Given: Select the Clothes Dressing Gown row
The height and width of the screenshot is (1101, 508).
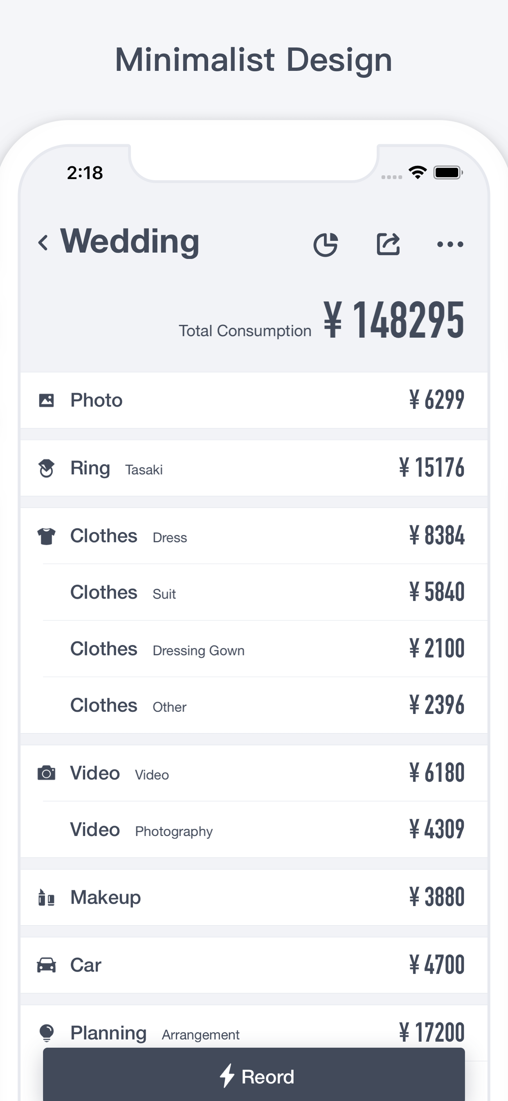Looking at the screenshot, I should (254, 649).
